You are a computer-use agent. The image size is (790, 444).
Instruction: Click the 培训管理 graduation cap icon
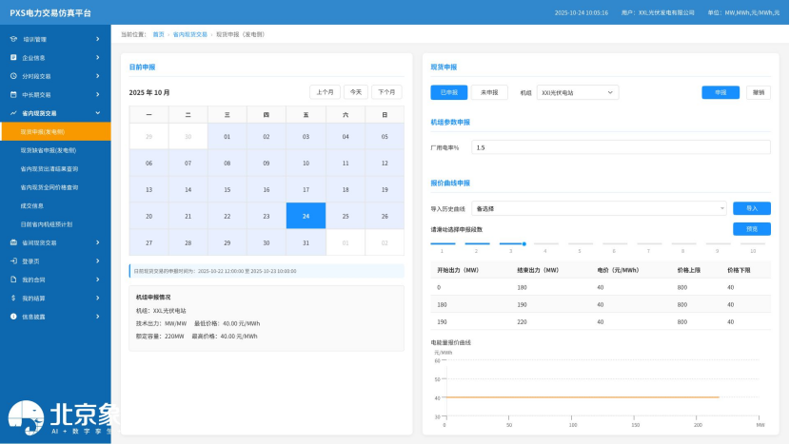tap(13, 39)
